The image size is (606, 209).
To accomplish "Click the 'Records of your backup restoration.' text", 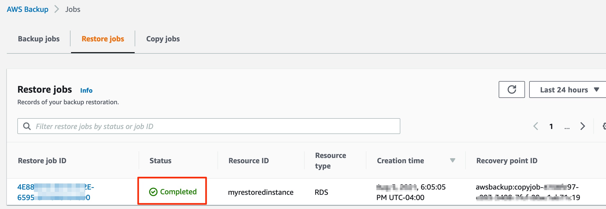I will click(68, 102).
